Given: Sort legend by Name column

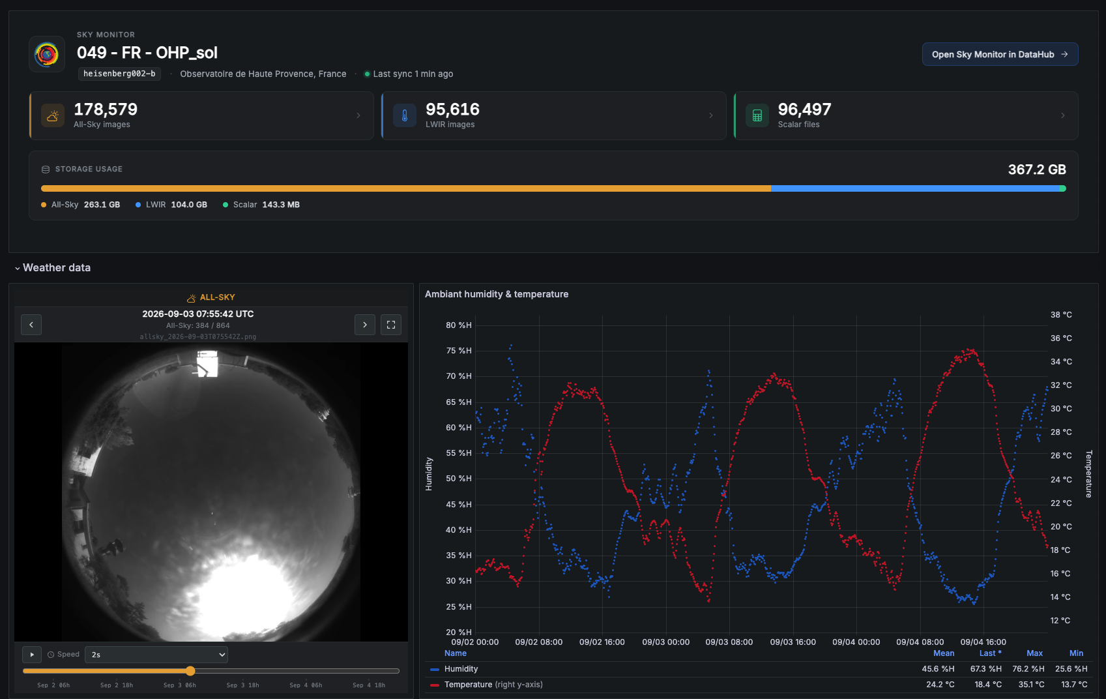Looking at the screenshot, I should (x=456, y=653).
